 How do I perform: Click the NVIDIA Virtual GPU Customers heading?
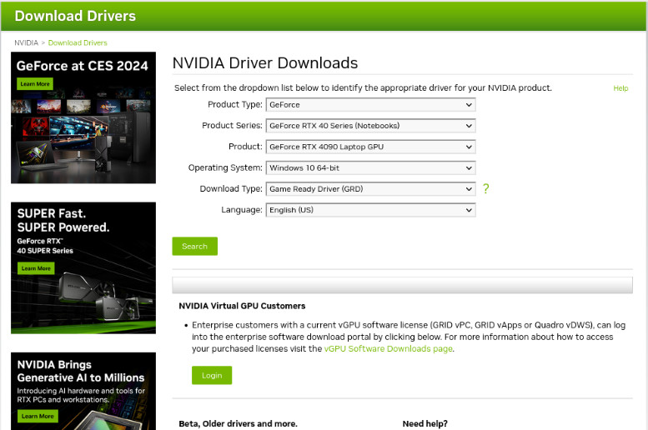click(242, 306)
